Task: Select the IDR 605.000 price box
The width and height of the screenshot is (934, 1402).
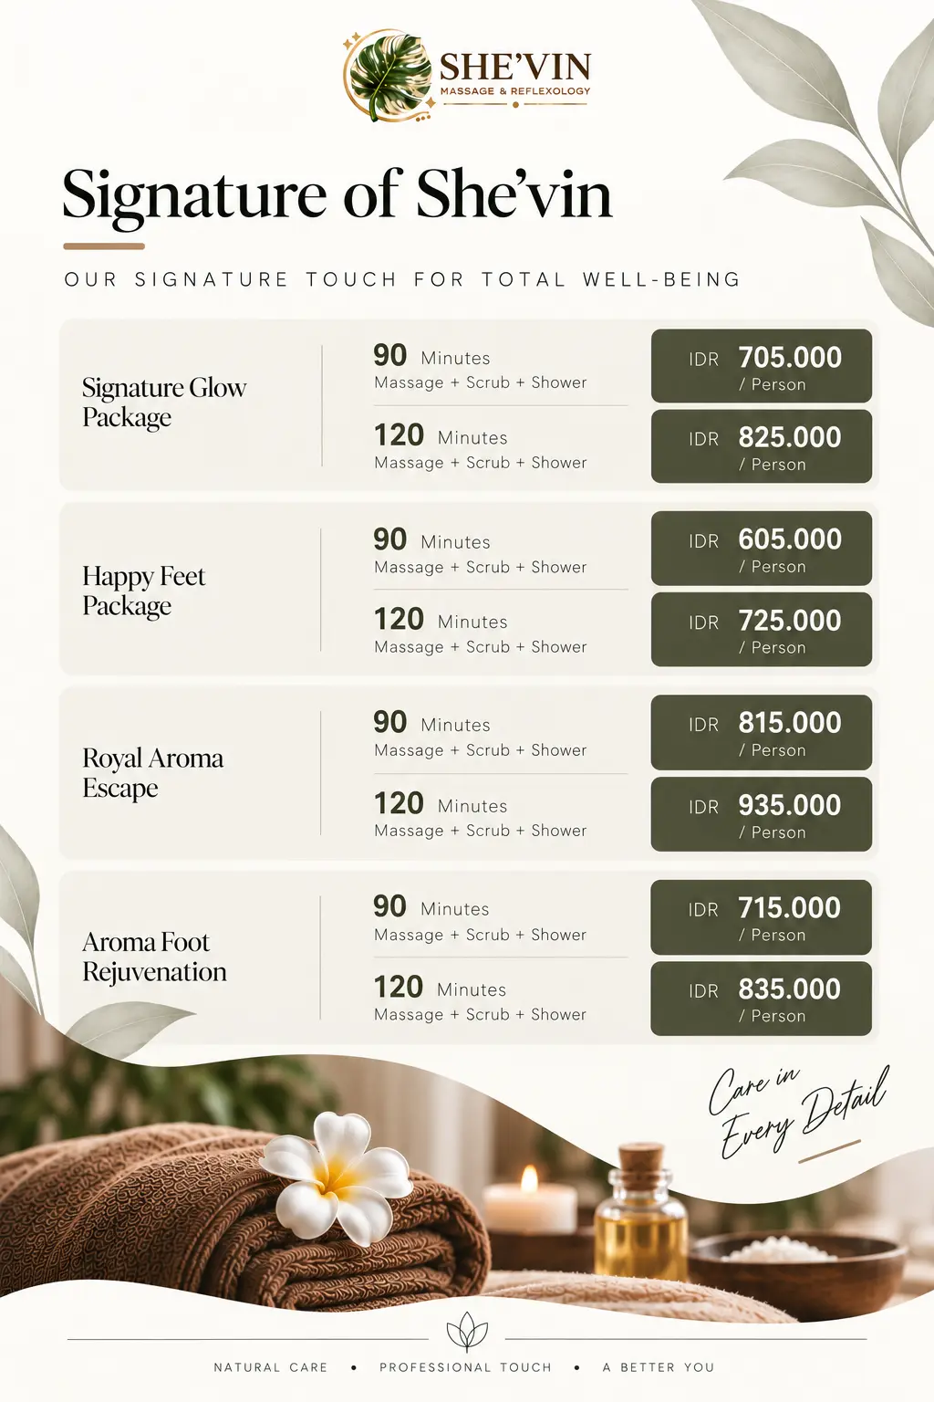Action: coord(762,549)
